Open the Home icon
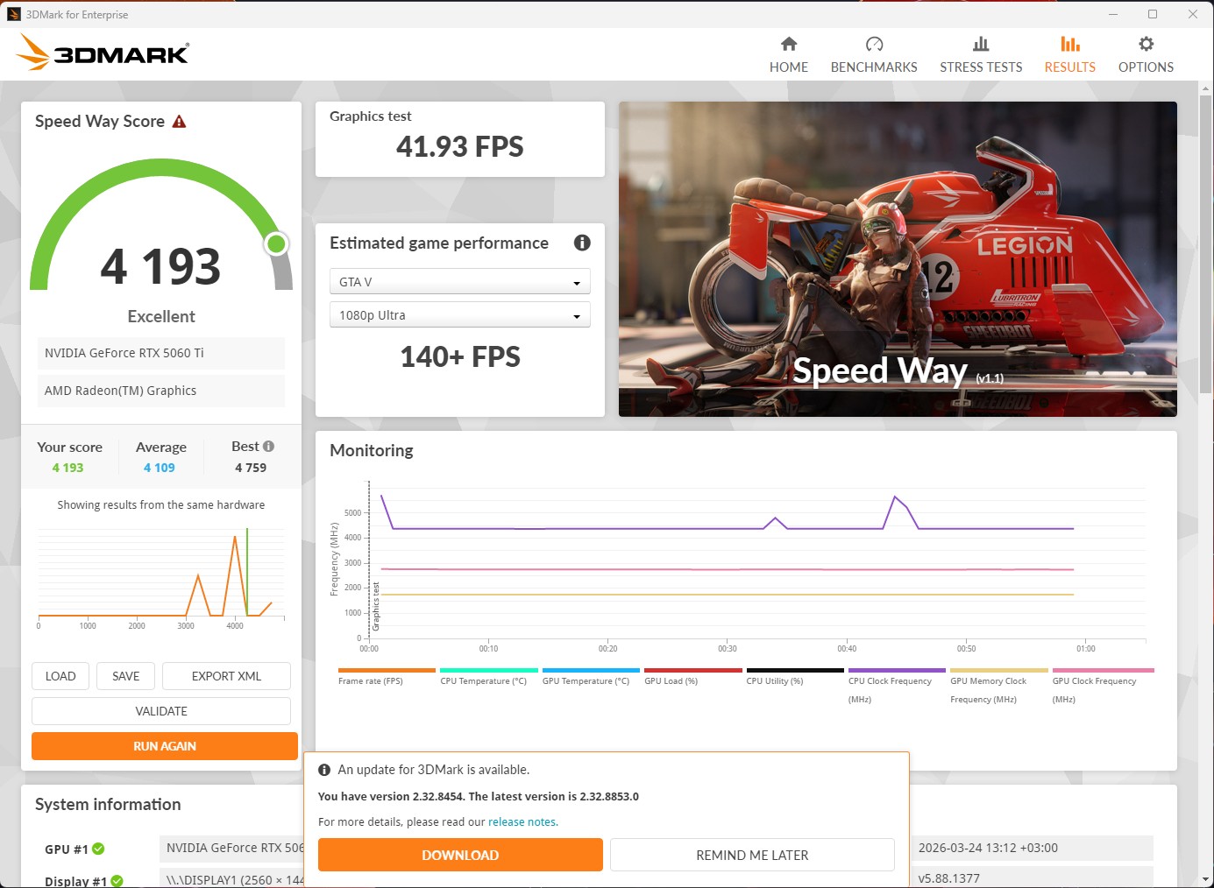Image resolution: width=1214 pixels, height=888 pixels. 789,44
